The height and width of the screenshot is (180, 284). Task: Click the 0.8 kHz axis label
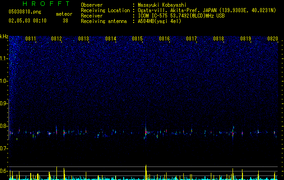pyautogui.click(x=4, y=126)
